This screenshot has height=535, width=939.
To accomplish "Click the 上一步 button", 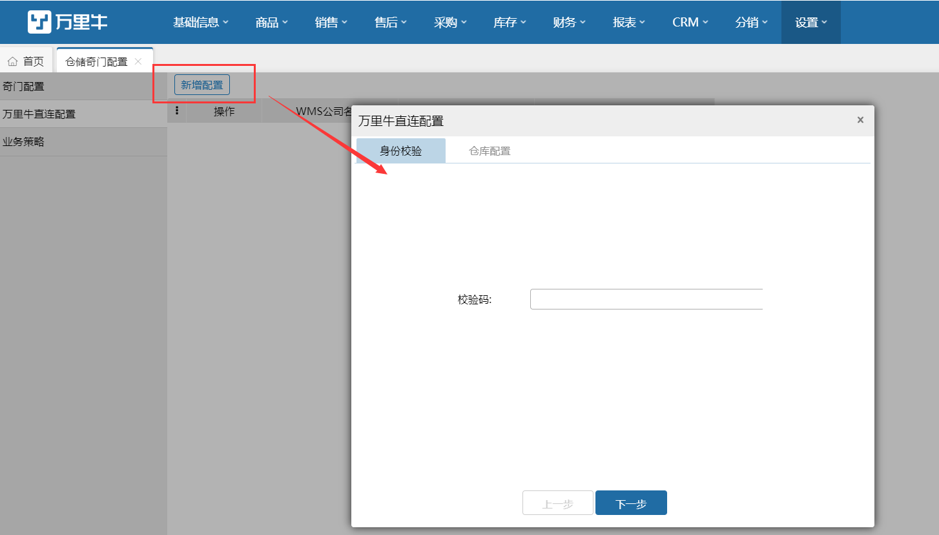I will (x=558, y=503).
